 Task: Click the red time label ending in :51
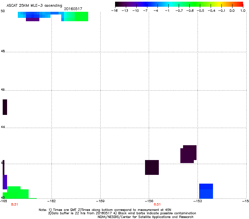[x=157, y=205]
